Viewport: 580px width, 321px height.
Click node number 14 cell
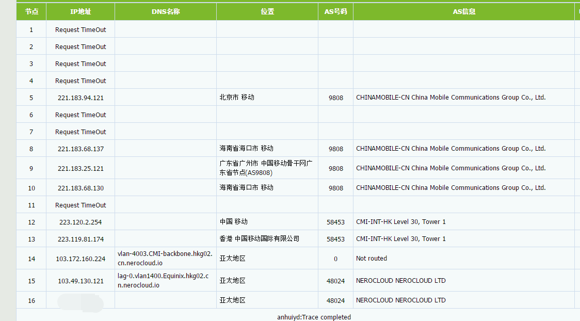[31, 259]
